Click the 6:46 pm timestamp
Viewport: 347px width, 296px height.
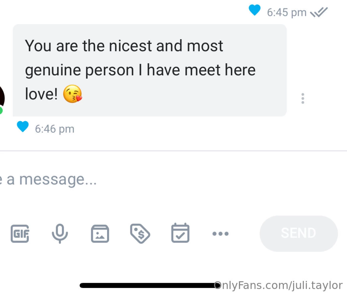55,129
